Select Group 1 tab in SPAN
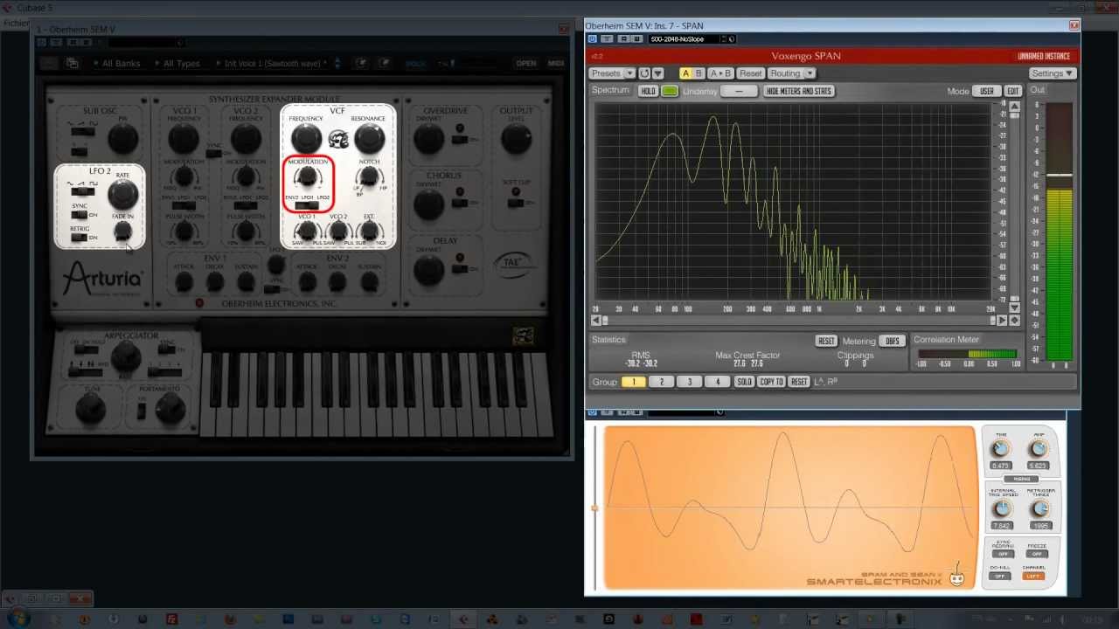The width and height of the screenshot is (1119, 629). (x=634, y=382)
